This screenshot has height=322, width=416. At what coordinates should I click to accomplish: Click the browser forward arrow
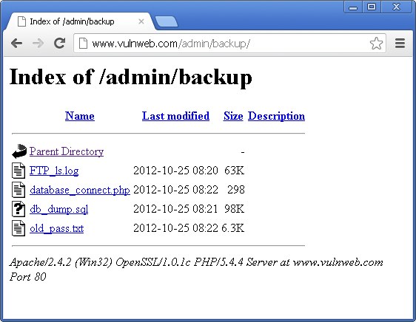coord(38,43)
